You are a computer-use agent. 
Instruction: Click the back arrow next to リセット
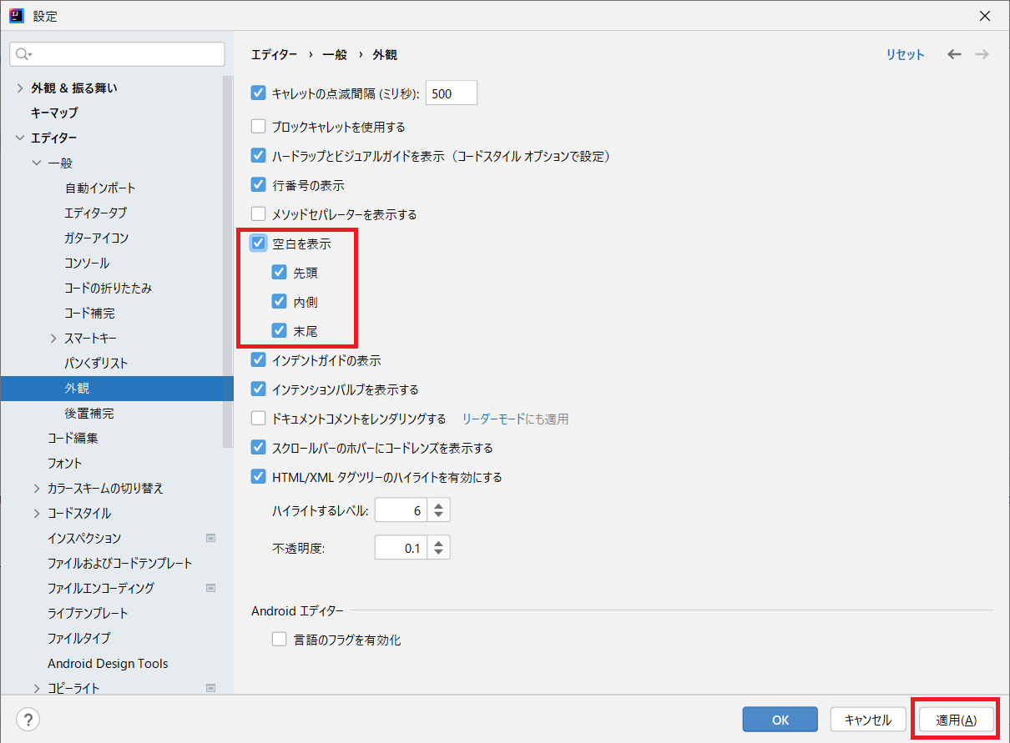tap(955, 54)
